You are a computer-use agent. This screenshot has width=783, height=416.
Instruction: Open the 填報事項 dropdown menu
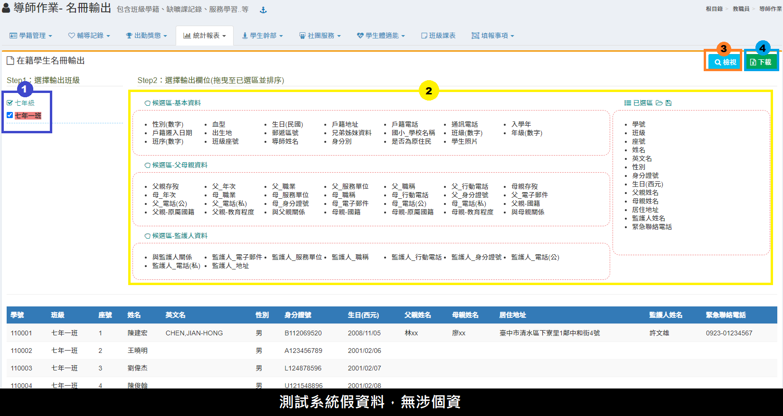[492, 36]
